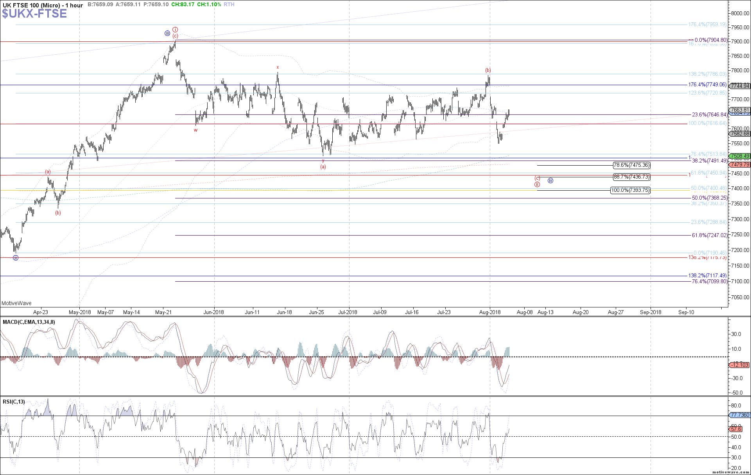The image size is (751, 475).
Task: Select the blue circled ii marker at April low
Action: (16, 258)
